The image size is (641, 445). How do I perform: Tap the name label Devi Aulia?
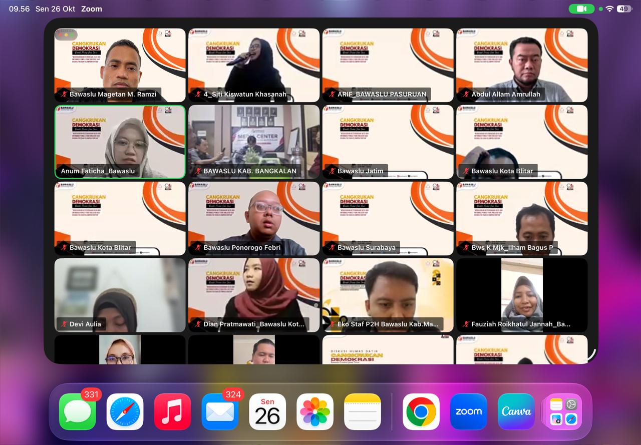(85, 324)
